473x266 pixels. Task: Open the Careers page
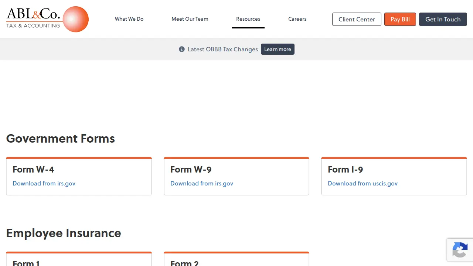(297, 19)
